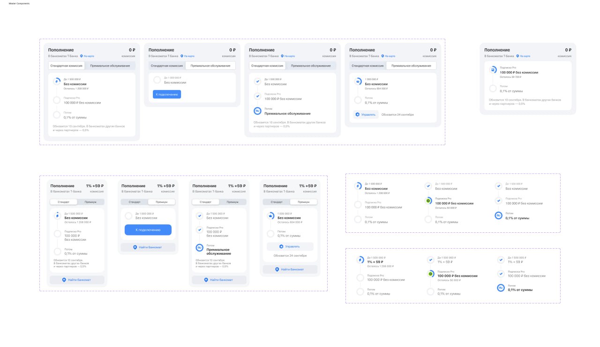Click 'Найти банкомат' in card with 'Премиальное обслуживание' step
The width and height of the screenshot is (600, 347).
(x=219, y=280)
